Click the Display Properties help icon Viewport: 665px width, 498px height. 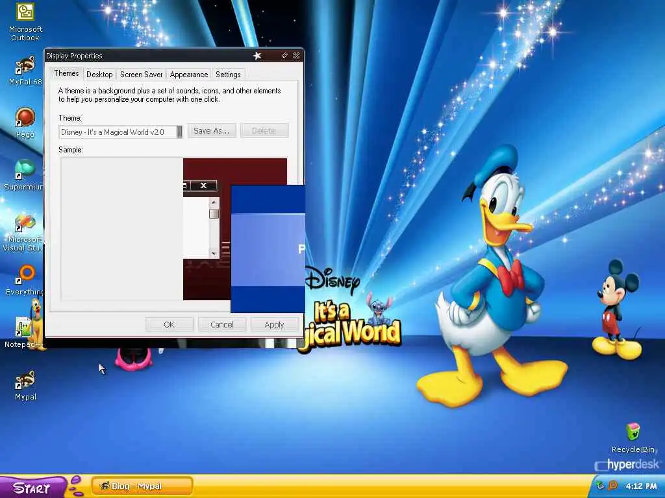pyautogui.click(x=284, y=56)
